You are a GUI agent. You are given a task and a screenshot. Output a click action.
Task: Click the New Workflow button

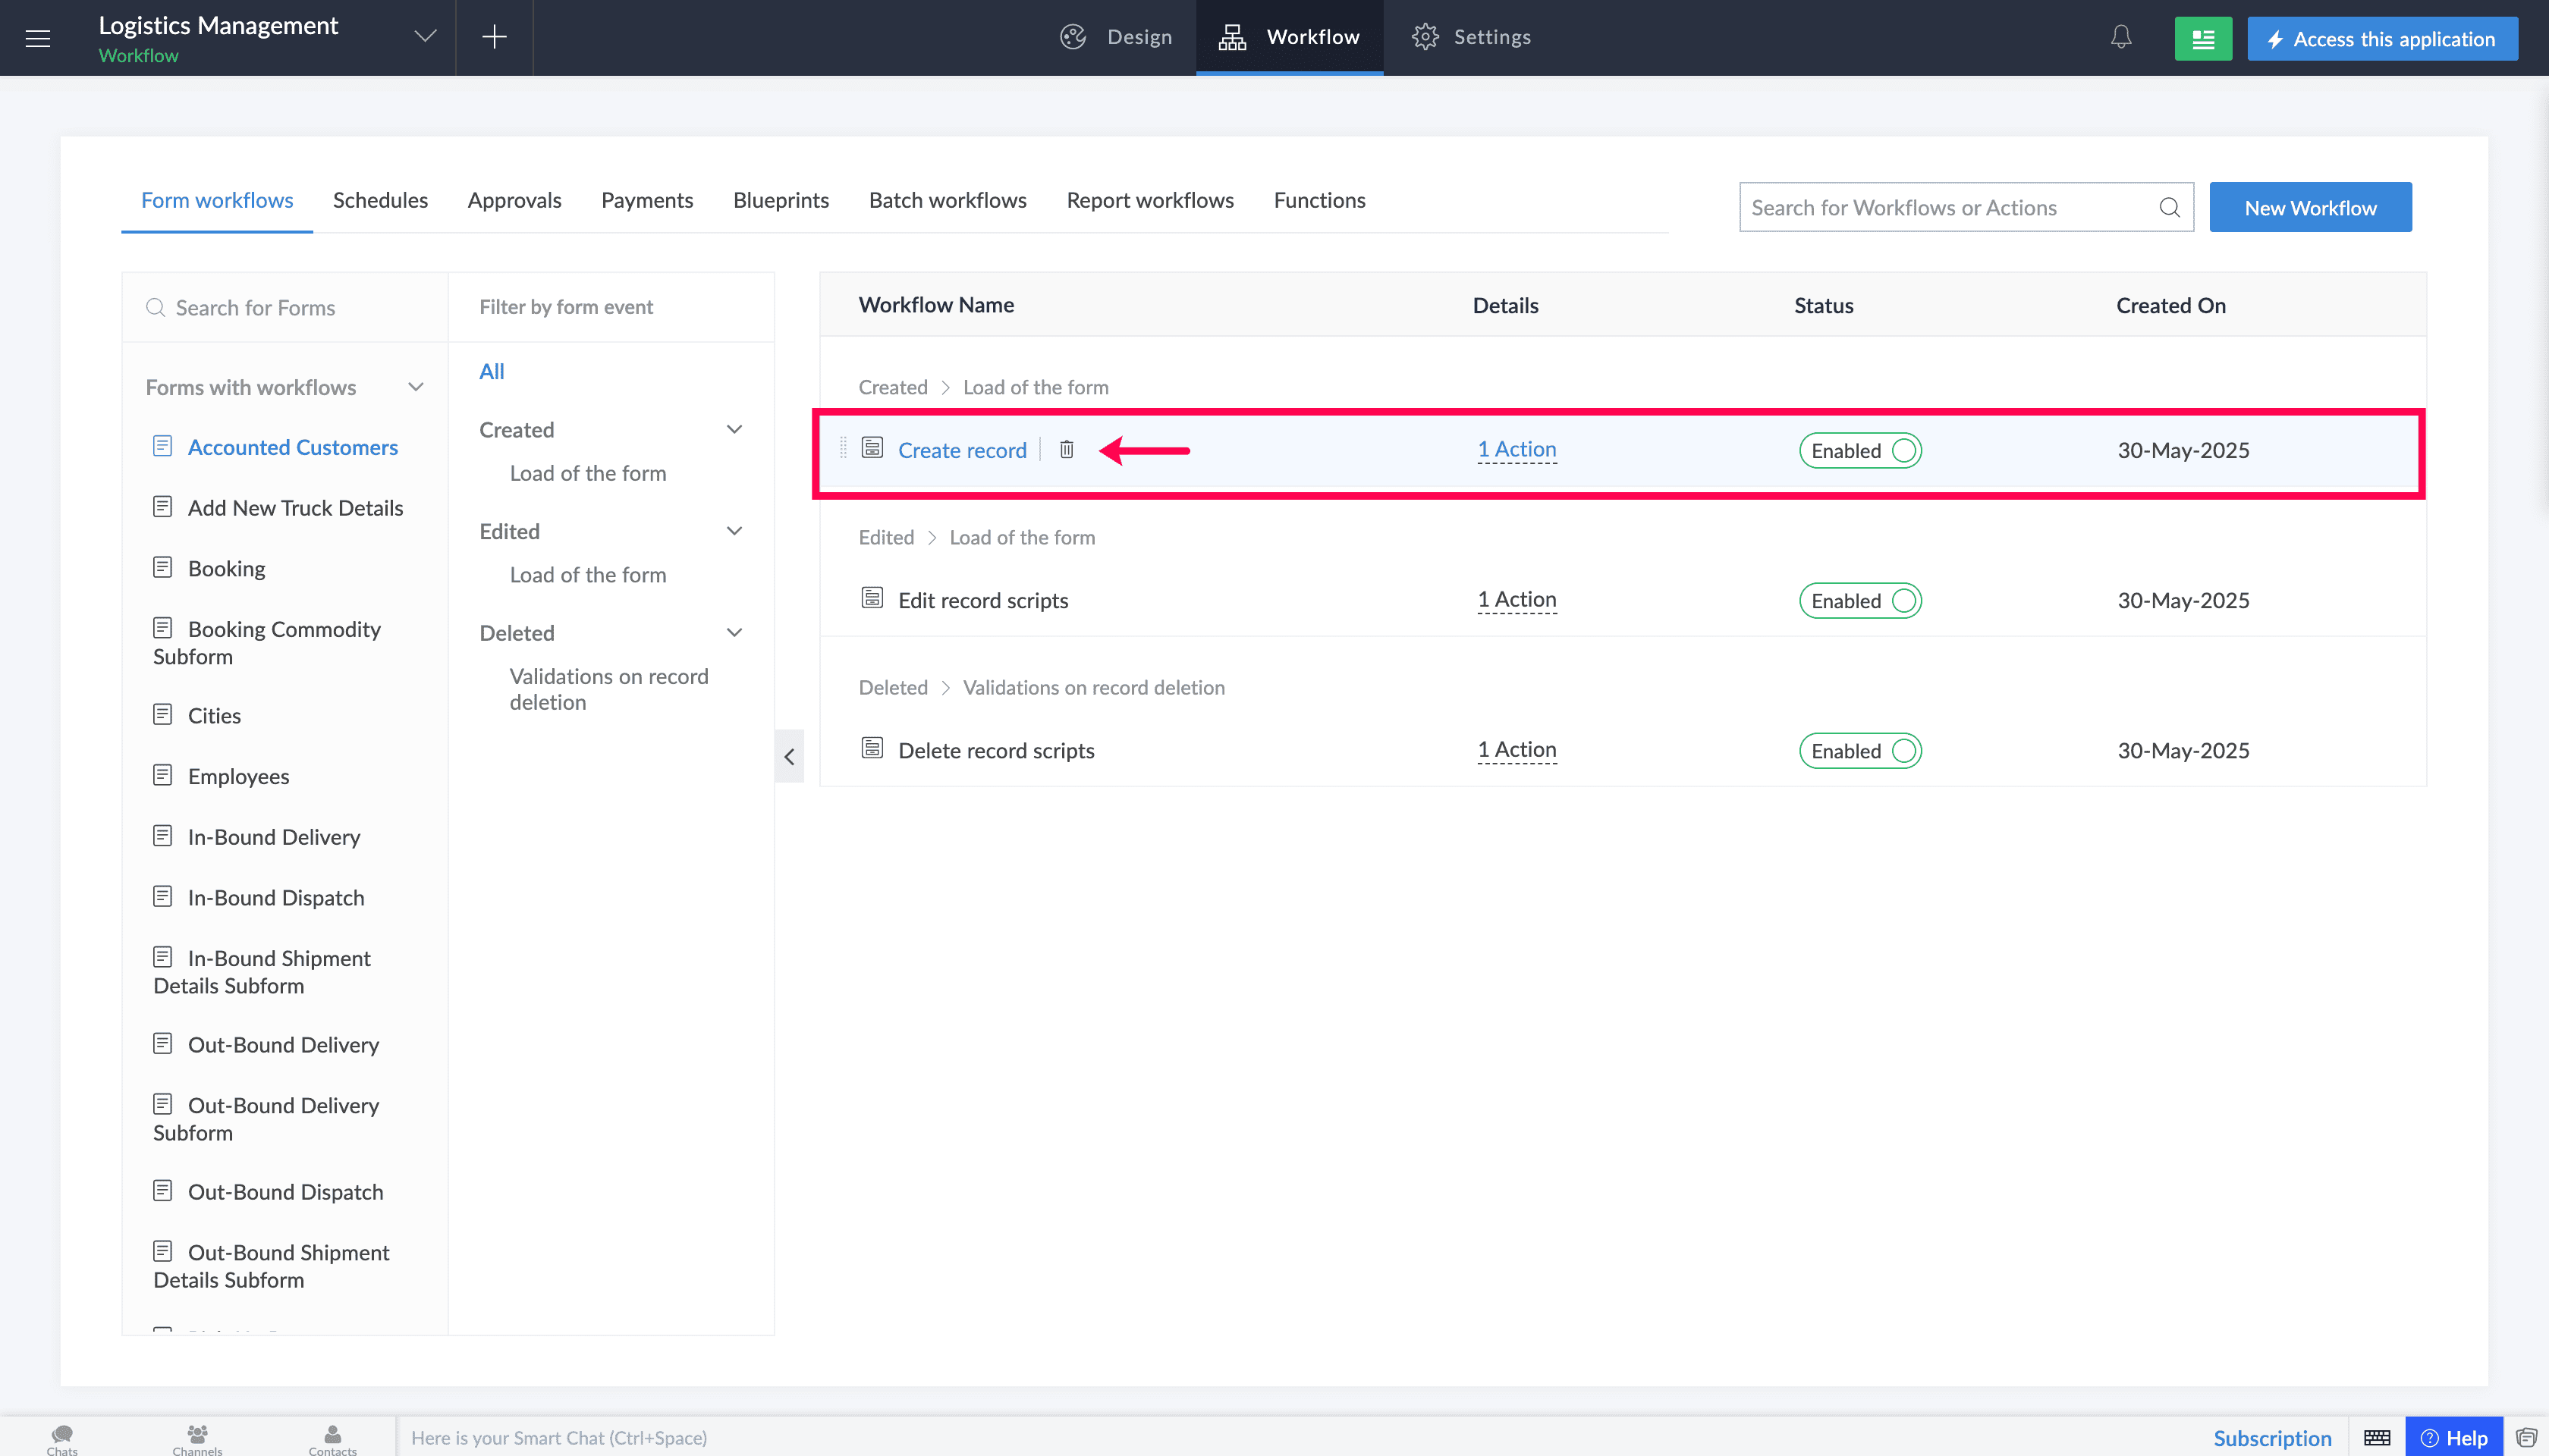click(2310, 207)
